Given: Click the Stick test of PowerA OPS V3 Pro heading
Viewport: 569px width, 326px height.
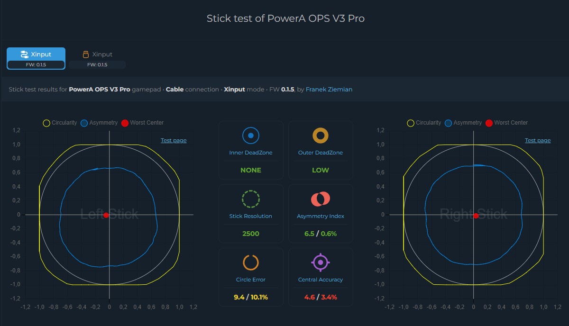Looking at the screenshot, I should 285,18.
